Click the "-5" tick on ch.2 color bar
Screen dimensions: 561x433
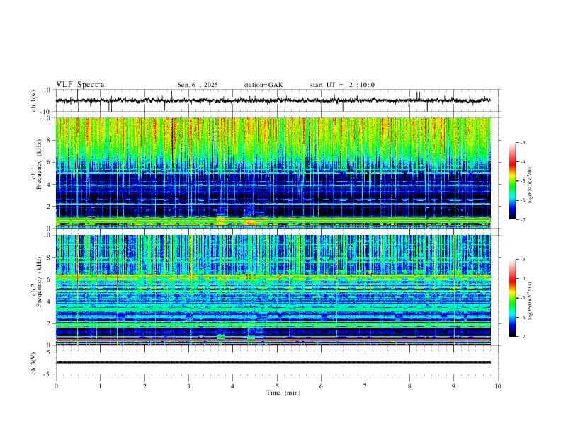[522, 298]
